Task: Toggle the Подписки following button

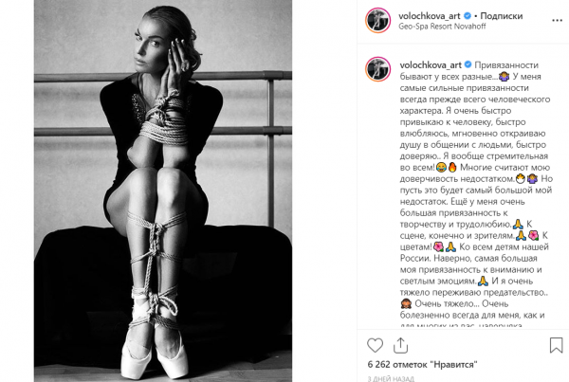Action: point(501,16)
